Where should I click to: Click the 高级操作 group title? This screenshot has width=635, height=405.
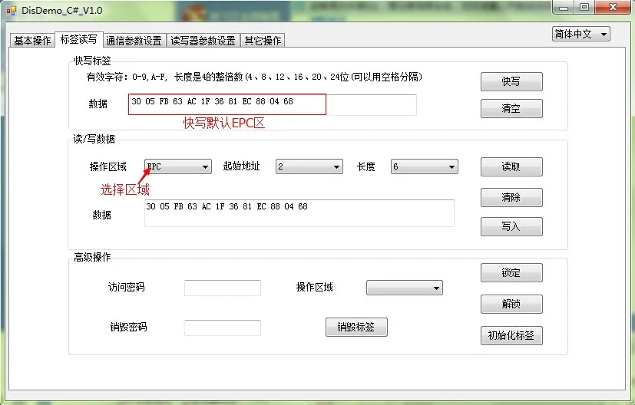coord(92,257)
